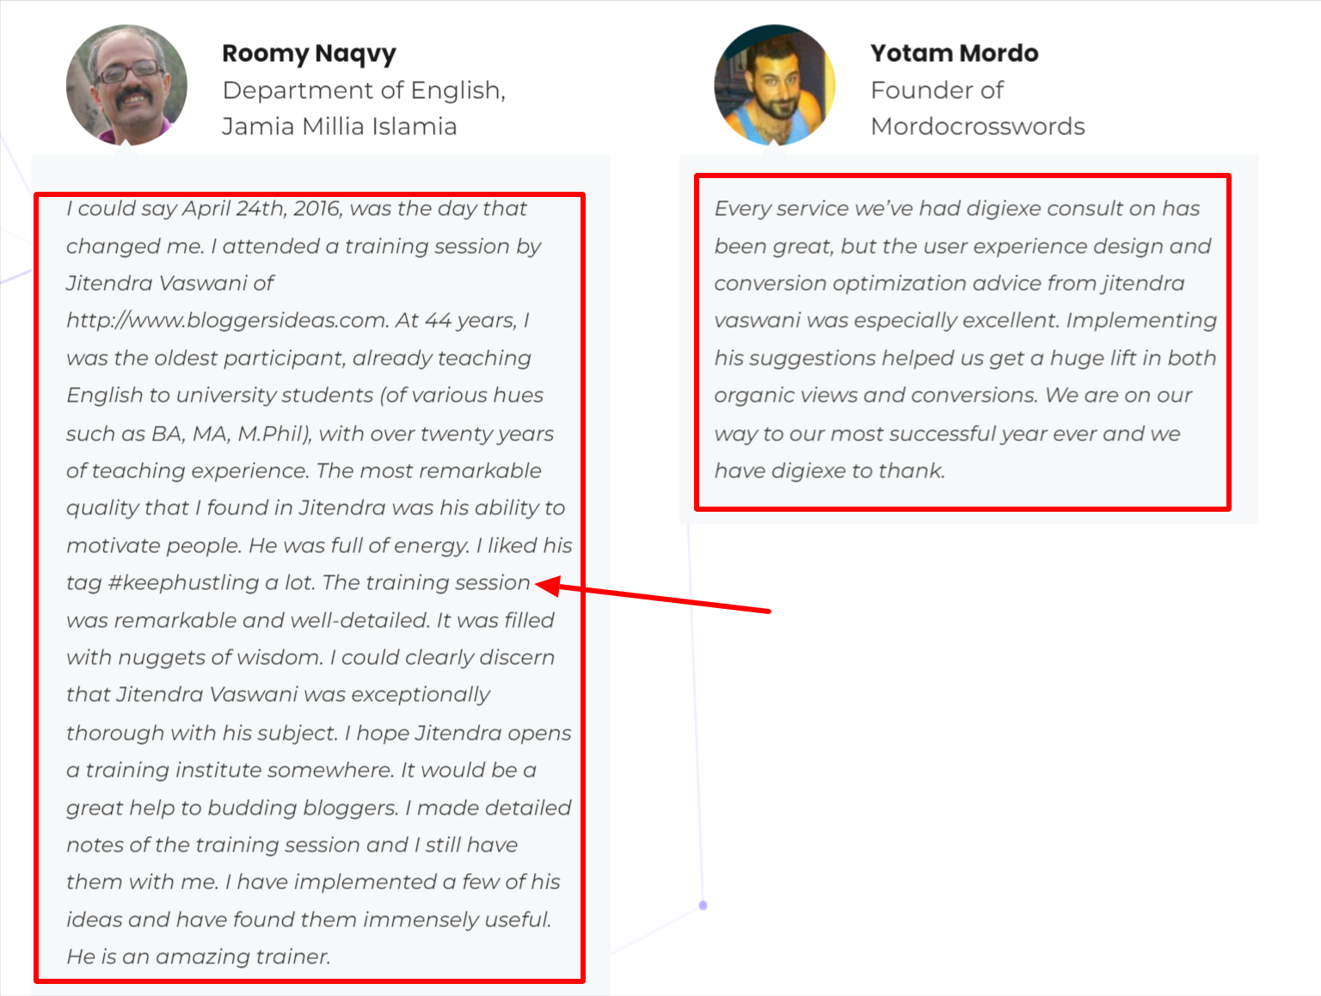Viewport: 1321px width, 996px height.
Task: Click the bloggersideas.com URL text
Action: (227, 321)
